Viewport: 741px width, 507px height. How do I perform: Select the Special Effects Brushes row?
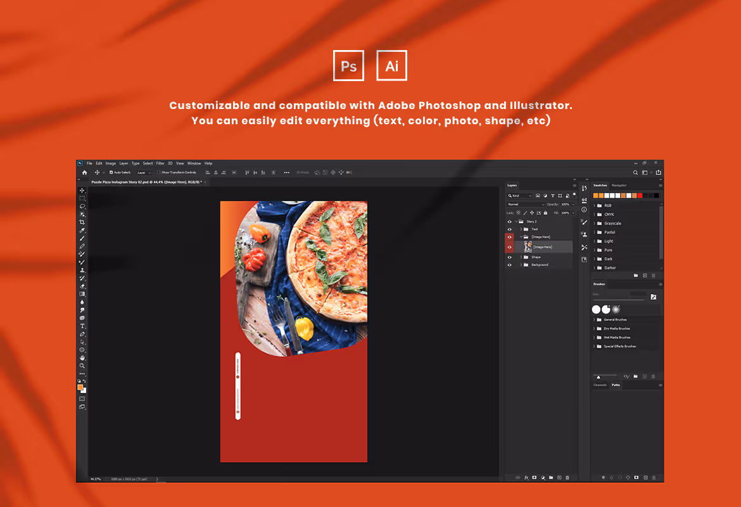(x=625, y=347)
